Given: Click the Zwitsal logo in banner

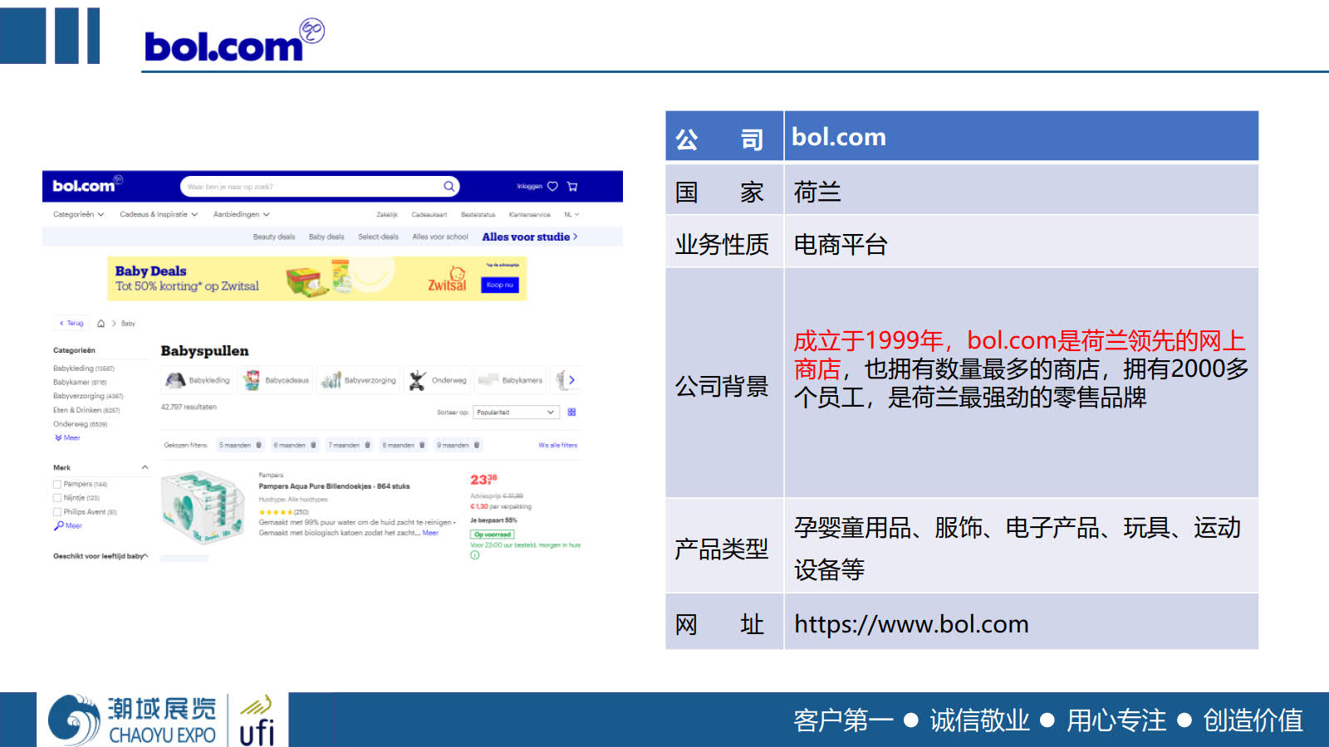Looking at the screenshot, I should click(447, 280).
